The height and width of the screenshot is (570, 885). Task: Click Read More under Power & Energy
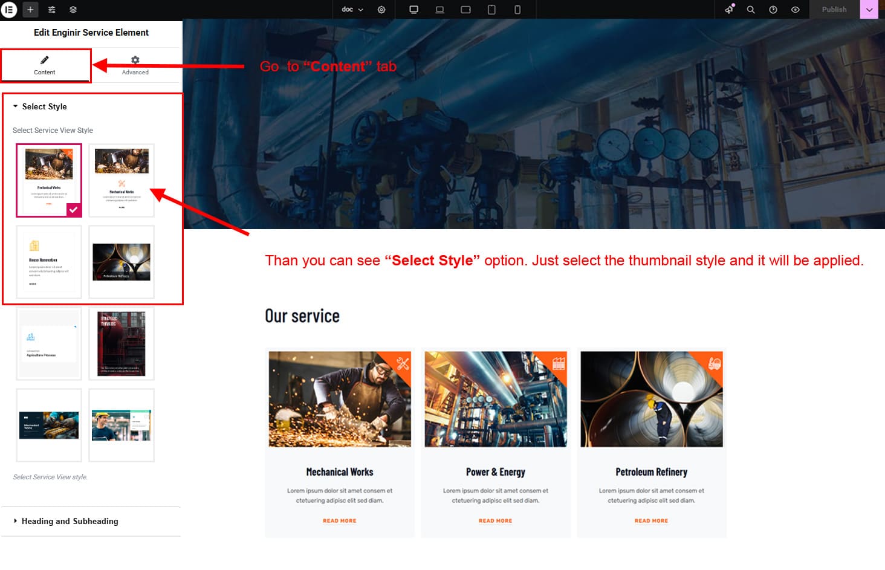(495, 520)
